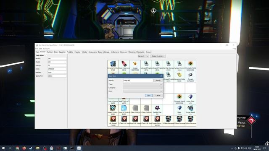Click the Energy value field
269x151 pixels.
[x=57, y=65]
